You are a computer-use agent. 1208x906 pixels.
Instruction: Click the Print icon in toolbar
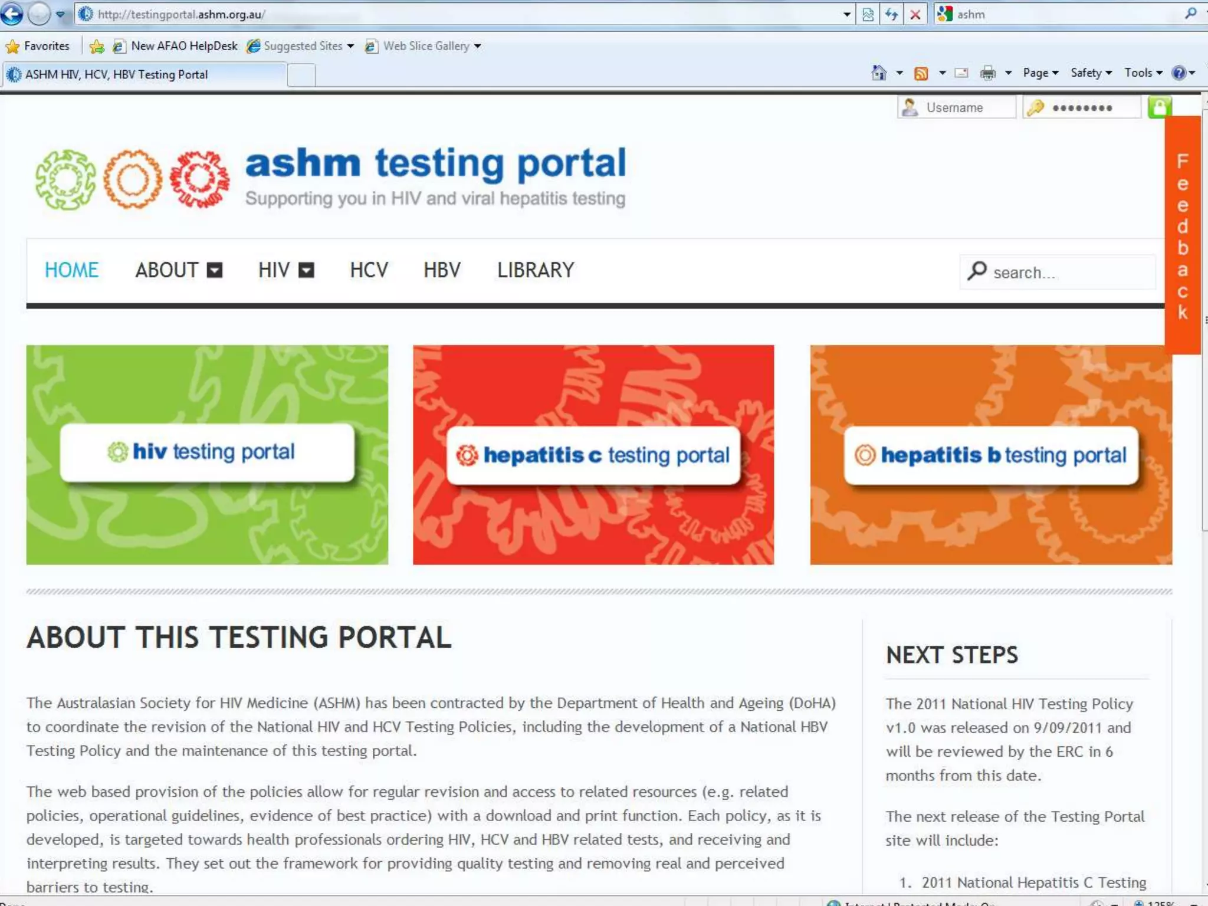[x=987, y=73]
